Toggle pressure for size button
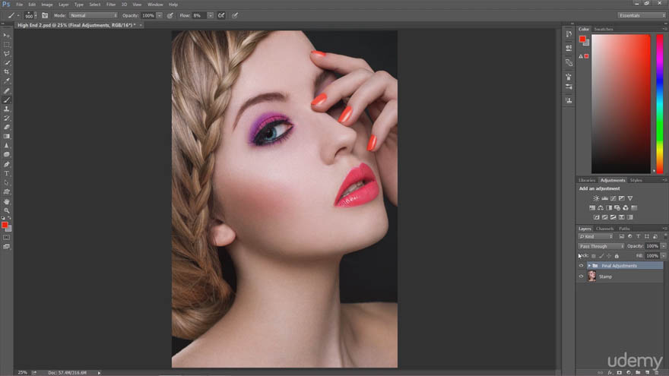This screenshot has width=669, height=376. 235,15
